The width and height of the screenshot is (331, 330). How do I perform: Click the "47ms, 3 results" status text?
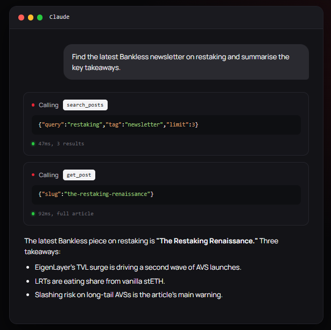(61, 144)
